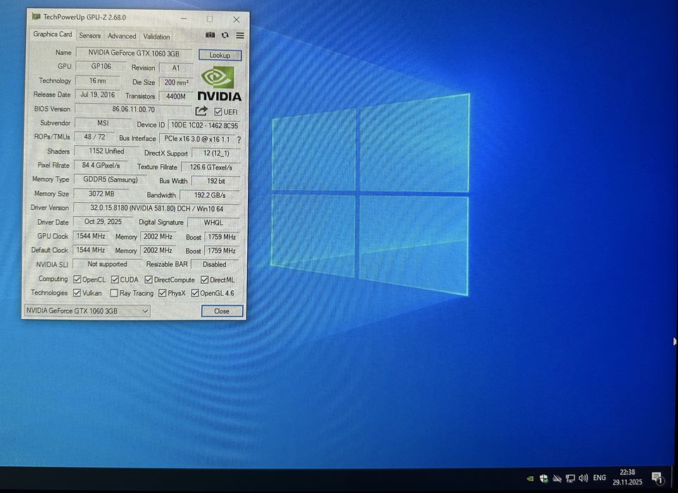678x493 pixels.
Task: Click the BIOS Version field 86.06.11.00.70
Action: pyautogui.click(x=134, y=109)
